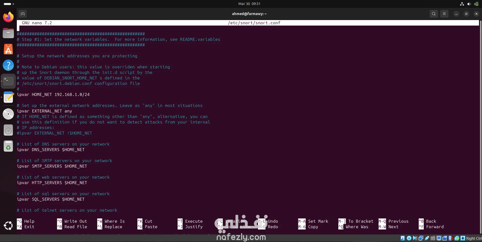Image resolution: width=482 pixels, height=242 pixels.
Task: Open the Files manager in the dock
Action: pyautogui.click(x=8, y=33)
